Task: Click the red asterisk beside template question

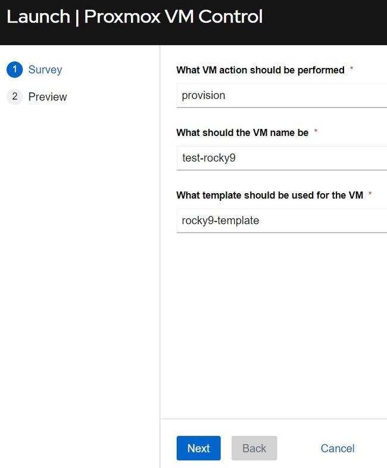Action: point(370,193)
